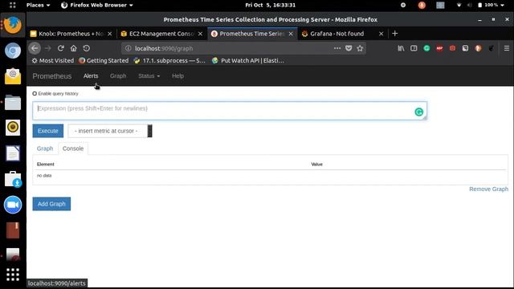Open the Firefox icon in the dock
This screenshot has width=514, height=289.
click(x=13, y=25)
